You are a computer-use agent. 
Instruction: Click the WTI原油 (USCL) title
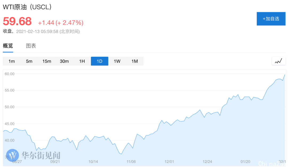click(x=27, y=7)
